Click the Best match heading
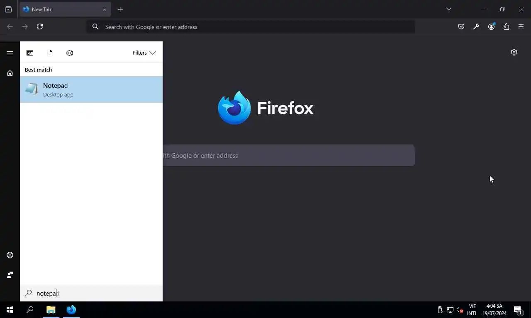Screen dimensions: 531x318 coord(38,70)
